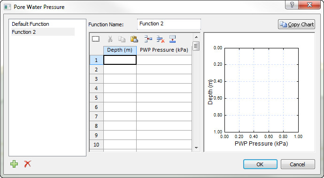The height and width of the screenshot is (178, 324).
Task: Click the Depth cell in row 5
Action: pyautogui.click(x=120, y=98)
